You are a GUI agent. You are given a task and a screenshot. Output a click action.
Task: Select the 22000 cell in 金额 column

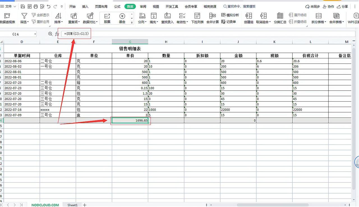tap(238, 110)
